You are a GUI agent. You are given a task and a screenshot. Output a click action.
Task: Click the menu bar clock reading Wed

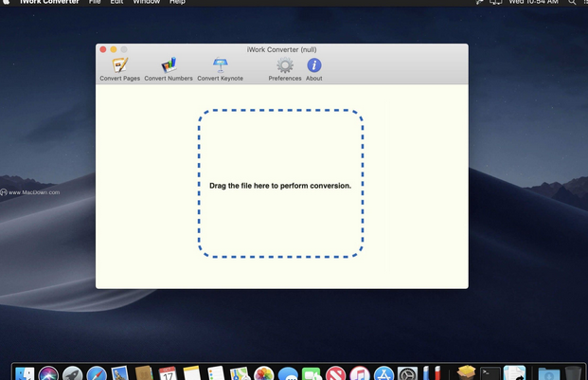533,2
